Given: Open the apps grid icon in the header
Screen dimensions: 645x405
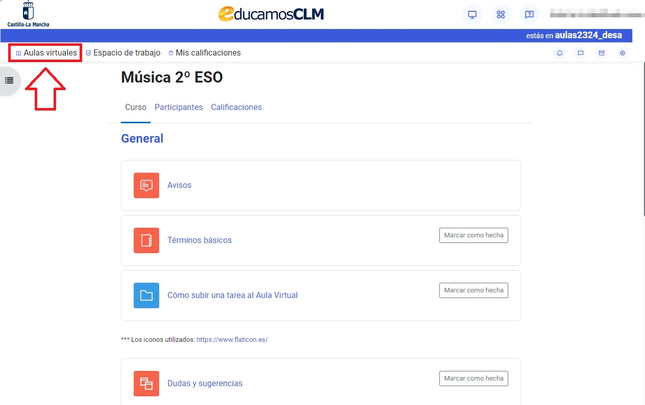Looking at the screenshot, I should coord(501,14).
